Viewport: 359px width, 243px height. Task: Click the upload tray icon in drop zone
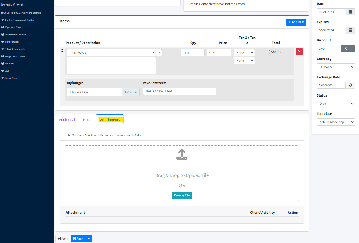(x=182, y=155)
